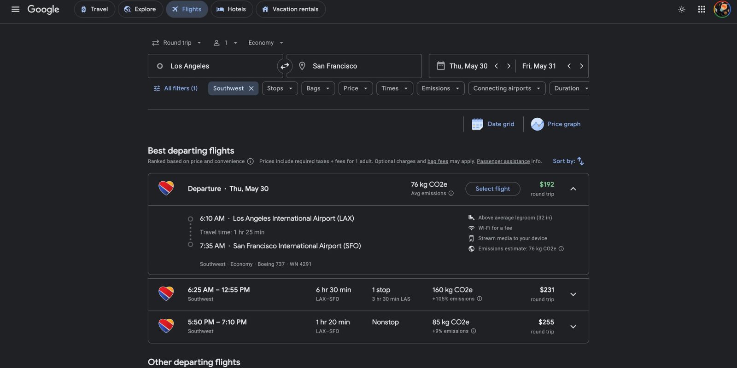
Task: Show info about emissions estimate 76 kg
Action: coord(561,249)
